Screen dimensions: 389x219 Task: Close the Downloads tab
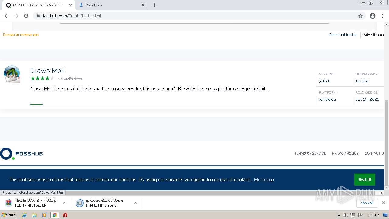point(143,5)
